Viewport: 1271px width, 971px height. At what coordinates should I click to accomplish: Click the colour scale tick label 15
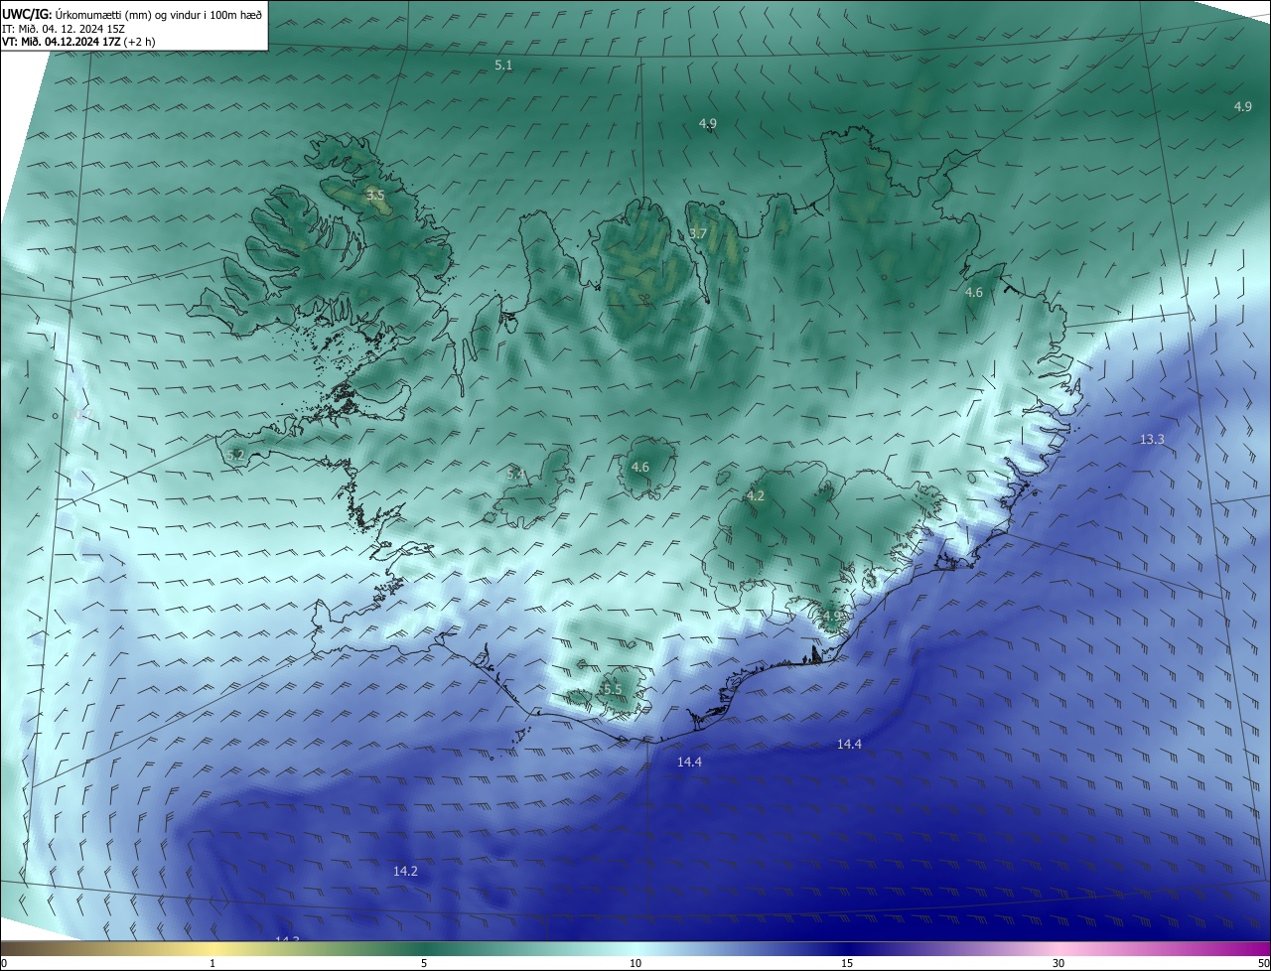coord(847,963)
